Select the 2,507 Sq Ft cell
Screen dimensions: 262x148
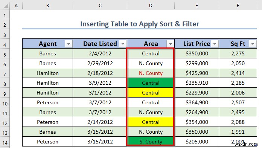(238, 102)
